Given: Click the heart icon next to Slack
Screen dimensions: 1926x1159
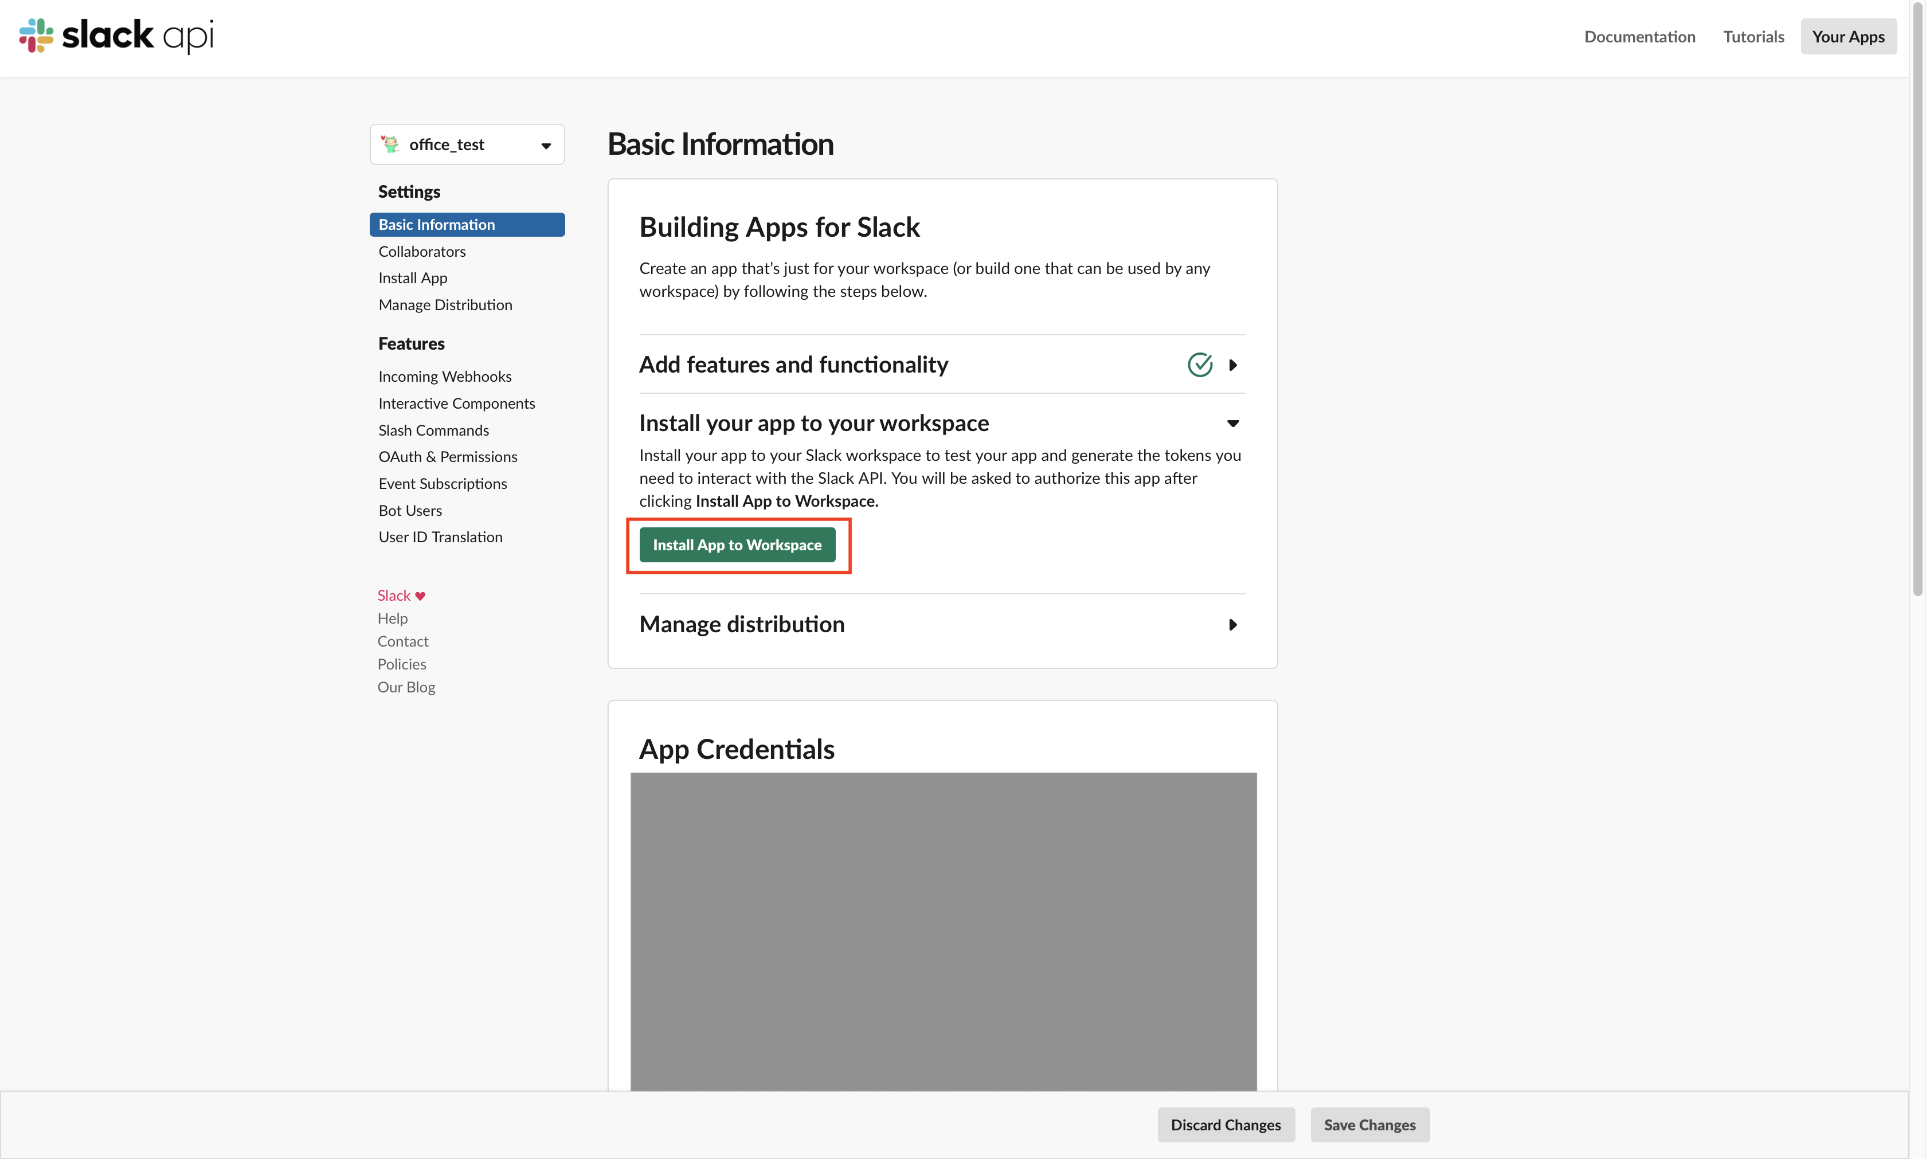Looking at the screenshot, I should point(420,596).
